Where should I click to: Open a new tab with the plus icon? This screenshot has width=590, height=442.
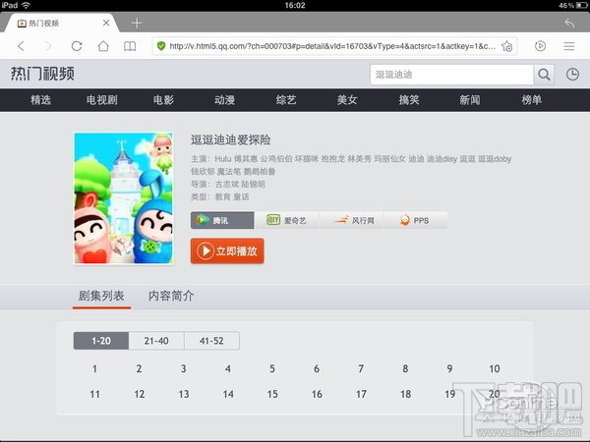(x=137, y=24)
